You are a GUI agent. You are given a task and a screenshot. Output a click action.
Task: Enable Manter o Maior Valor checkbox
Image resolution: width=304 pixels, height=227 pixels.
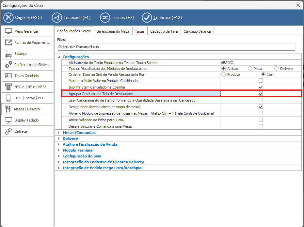[x=261, y=80]
